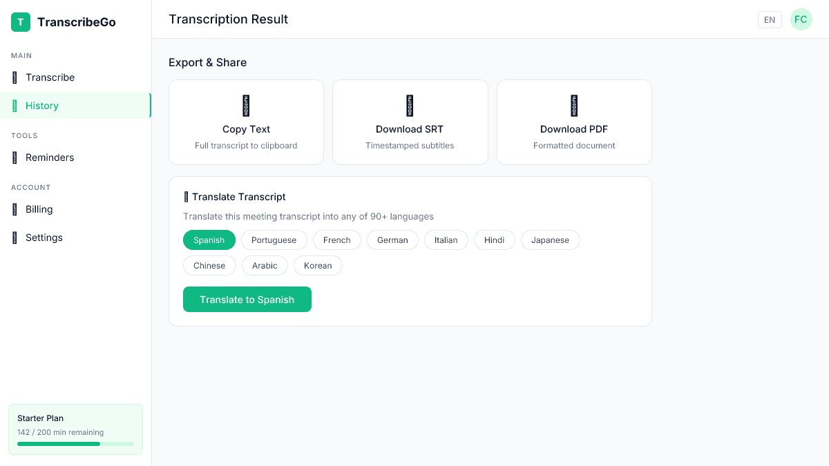Click the Reminders tool icon

[x=15, y=157]
